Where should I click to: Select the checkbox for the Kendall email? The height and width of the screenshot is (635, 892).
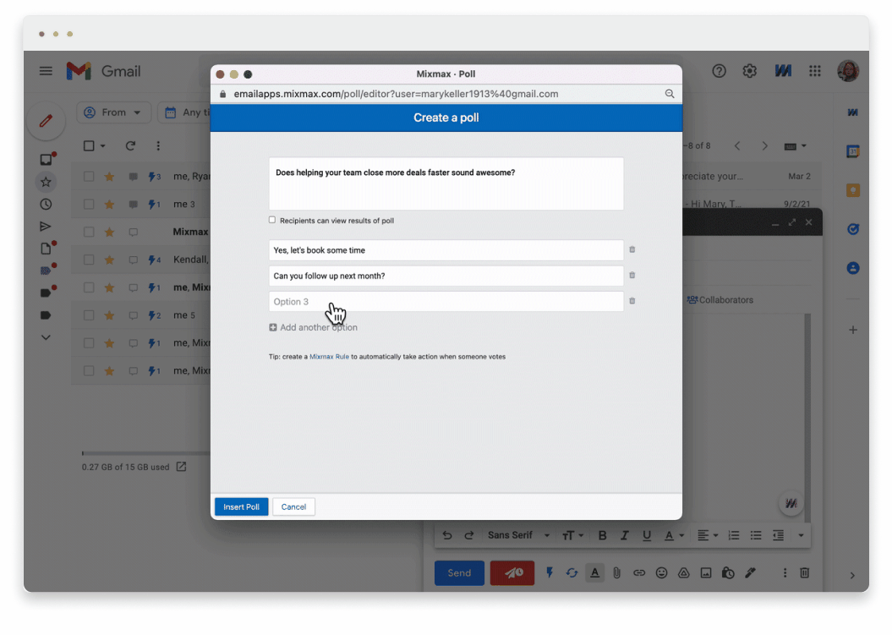click(89, 260)
